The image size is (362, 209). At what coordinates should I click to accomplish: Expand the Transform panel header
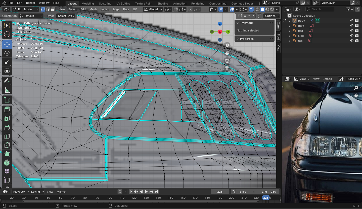pos(254,23)
